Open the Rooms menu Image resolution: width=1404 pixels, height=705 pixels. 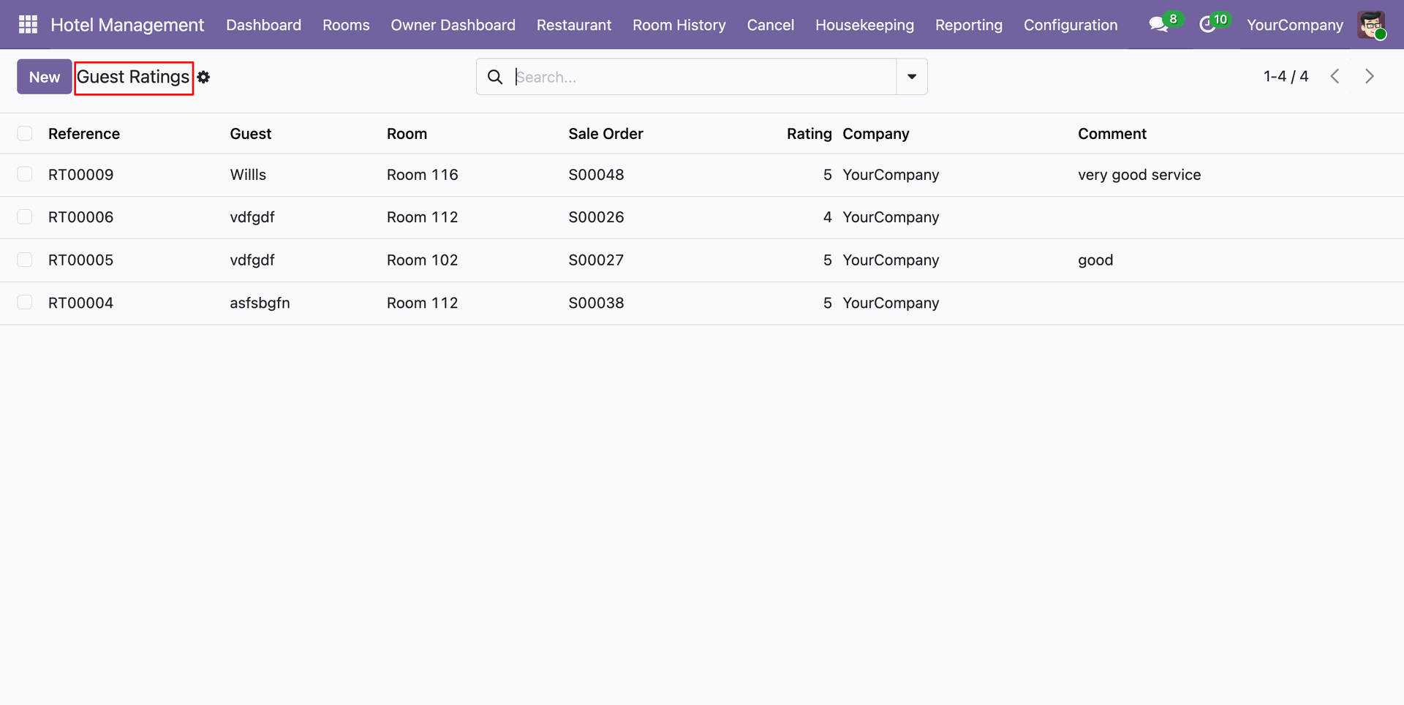[346, 25]
